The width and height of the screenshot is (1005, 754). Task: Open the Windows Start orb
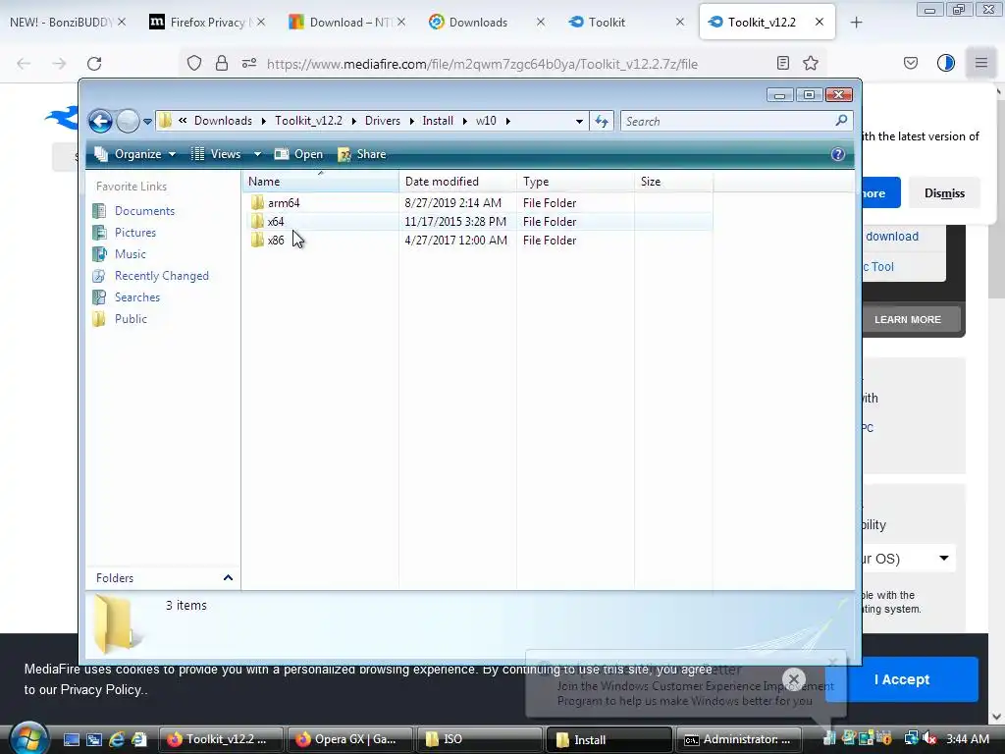click(28, 738)
